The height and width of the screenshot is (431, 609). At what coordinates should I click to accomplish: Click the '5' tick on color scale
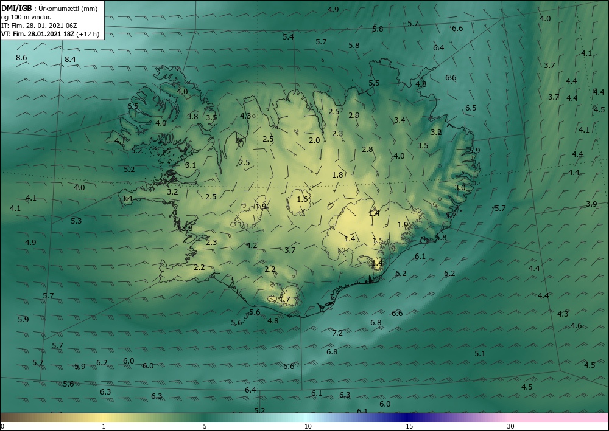pos(205,426)
